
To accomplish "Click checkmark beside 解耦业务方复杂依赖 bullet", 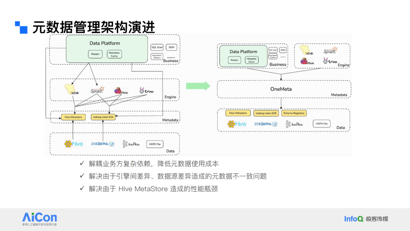I will [82, 163].
